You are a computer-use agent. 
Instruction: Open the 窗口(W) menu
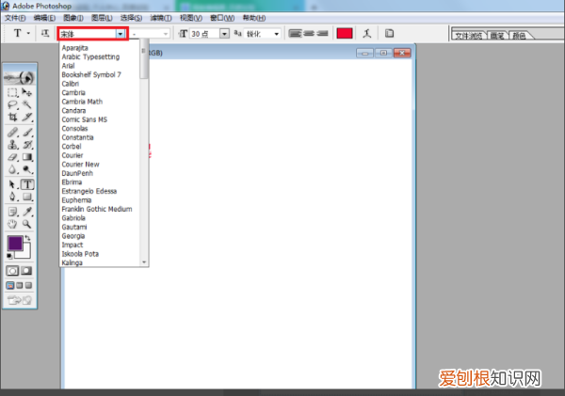tap(222, 18)
